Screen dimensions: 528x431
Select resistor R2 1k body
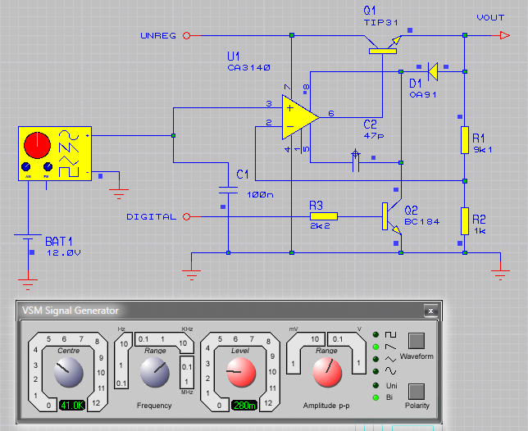pos(465,221)
